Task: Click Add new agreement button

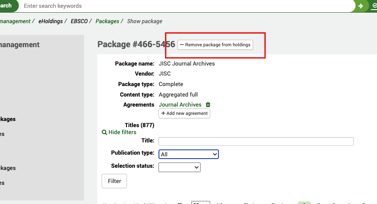Action: point(184,114)
